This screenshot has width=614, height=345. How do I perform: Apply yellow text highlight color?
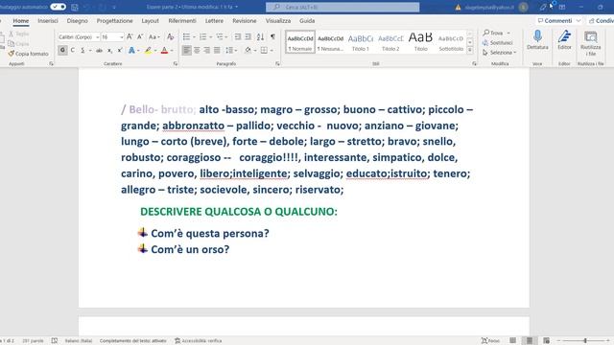tap(148, 50)
